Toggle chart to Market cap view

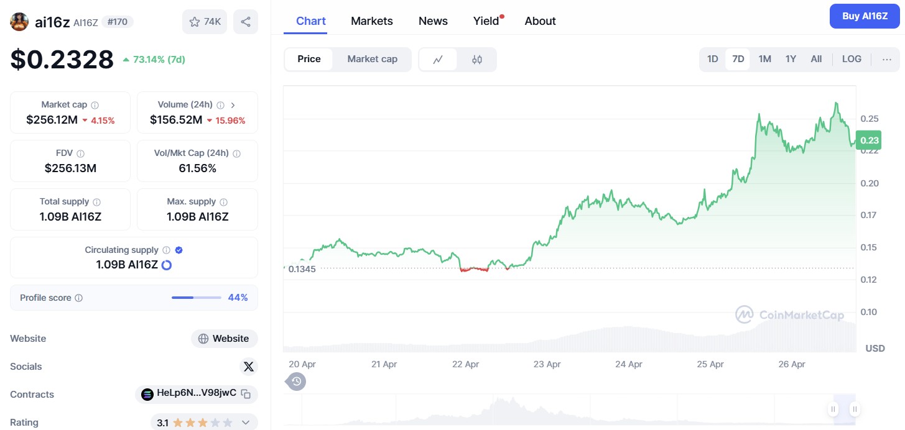[x=372, y=59]
